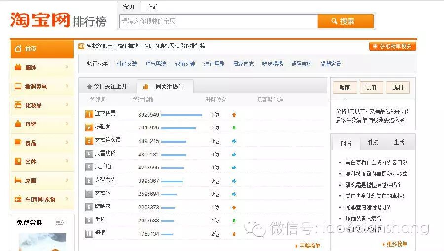Expand the 服饰 category chevron
The width and height of the screenshot is (444, 251).
(x=67, y=67)
